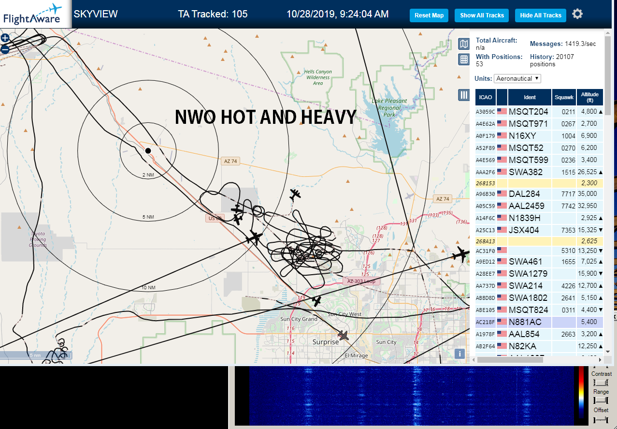Click the sidebar horizontal scrollbar right arrow

tap(600, 360)
